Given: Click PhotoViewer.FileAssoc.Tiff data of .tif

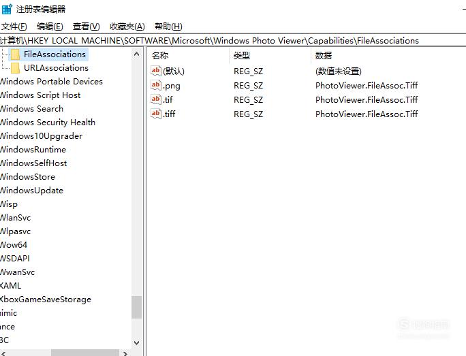Looking at the screenshot, I should pos(367,100).
